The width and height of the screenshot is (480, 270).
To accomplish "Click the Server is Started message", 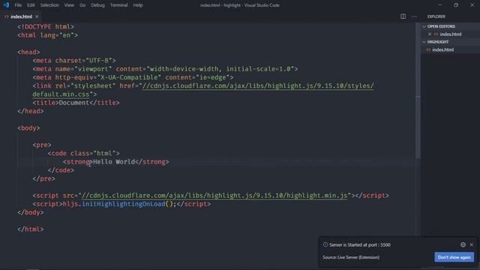I will [x=360, y=244].
